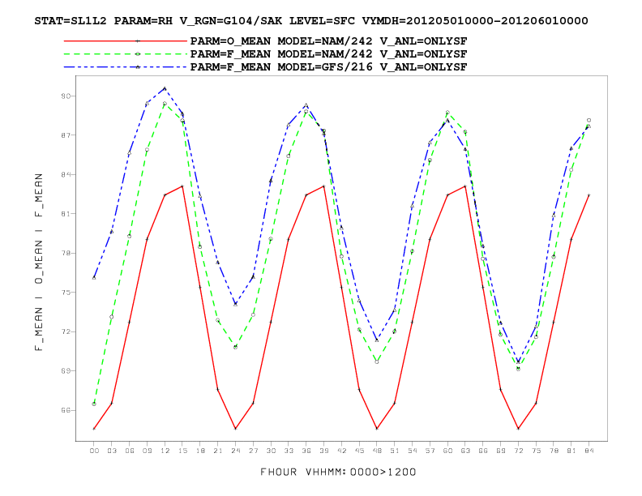Click the blue dashed legend line sample
The height and width of the screenshot is (496, 642).
click(x=126, y=67)
